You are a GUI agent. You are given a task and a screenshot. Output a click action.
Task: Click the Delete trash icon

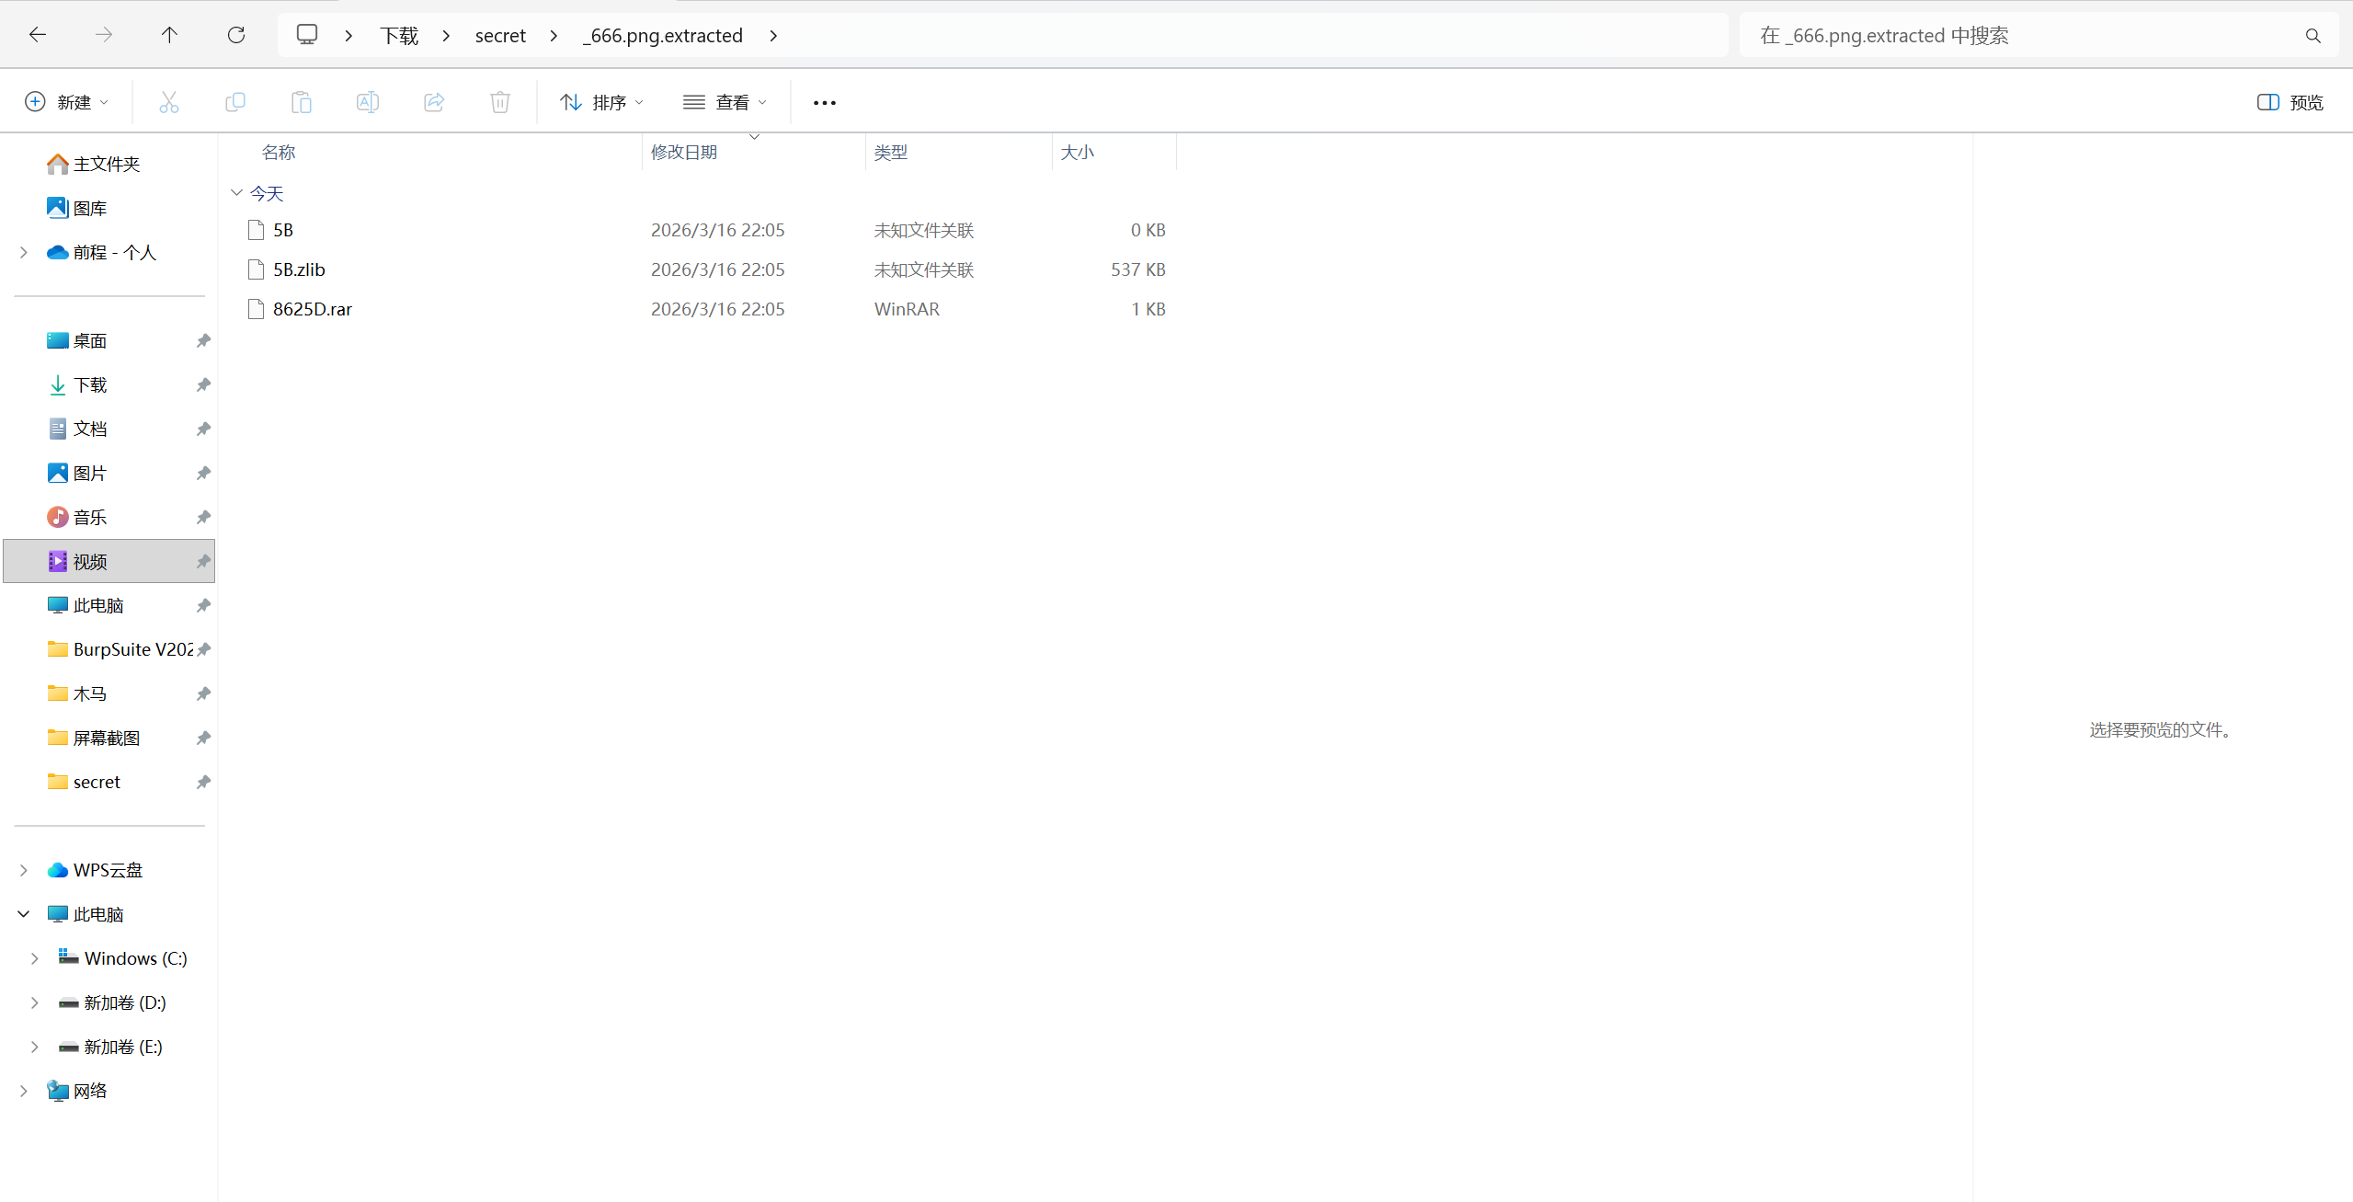[500, 102]
